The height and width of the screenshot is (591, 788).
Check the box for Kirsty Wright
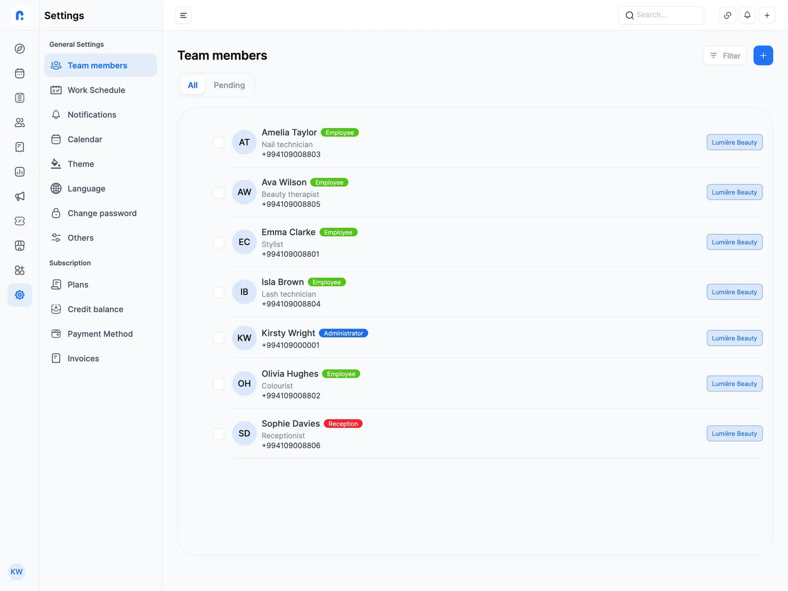(x=219, y=338)
